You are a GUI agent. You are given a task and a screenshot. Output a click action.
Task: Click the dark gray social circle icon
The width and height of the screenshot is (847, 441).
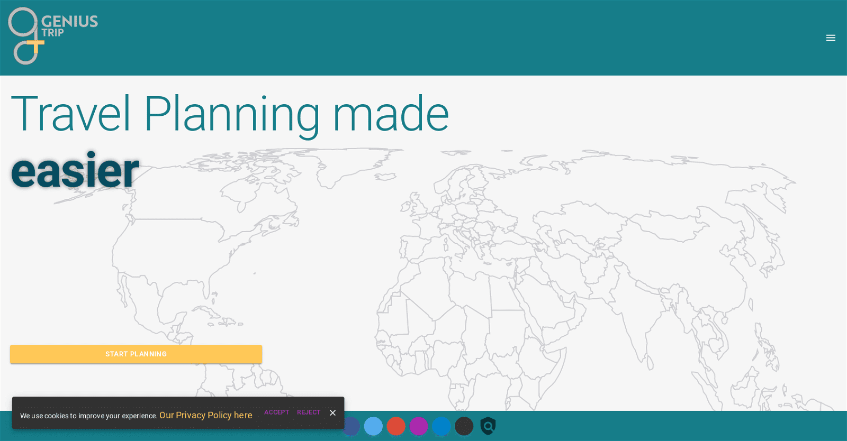coord(464,426)
